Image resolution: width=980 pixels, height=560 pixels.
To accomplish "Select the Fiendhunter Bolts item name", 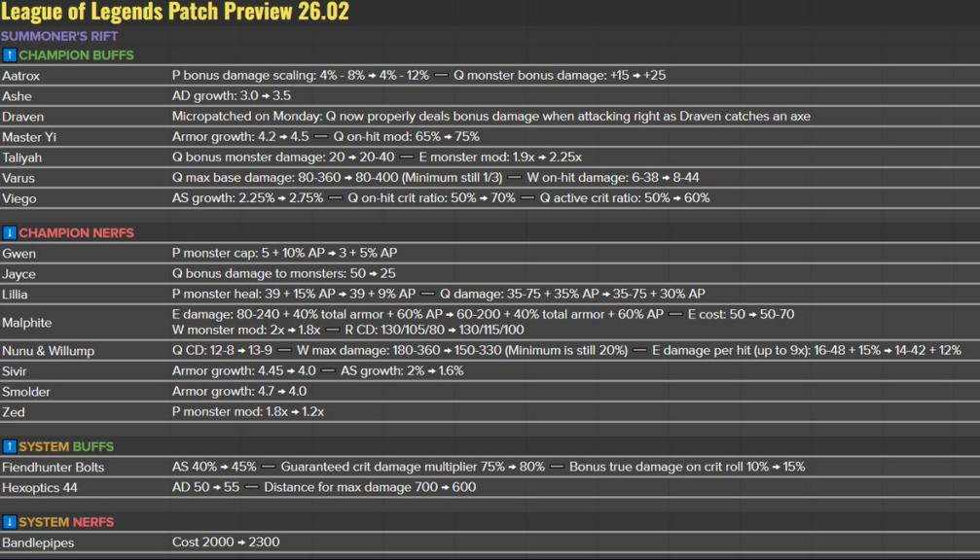I will pos(54,467).
